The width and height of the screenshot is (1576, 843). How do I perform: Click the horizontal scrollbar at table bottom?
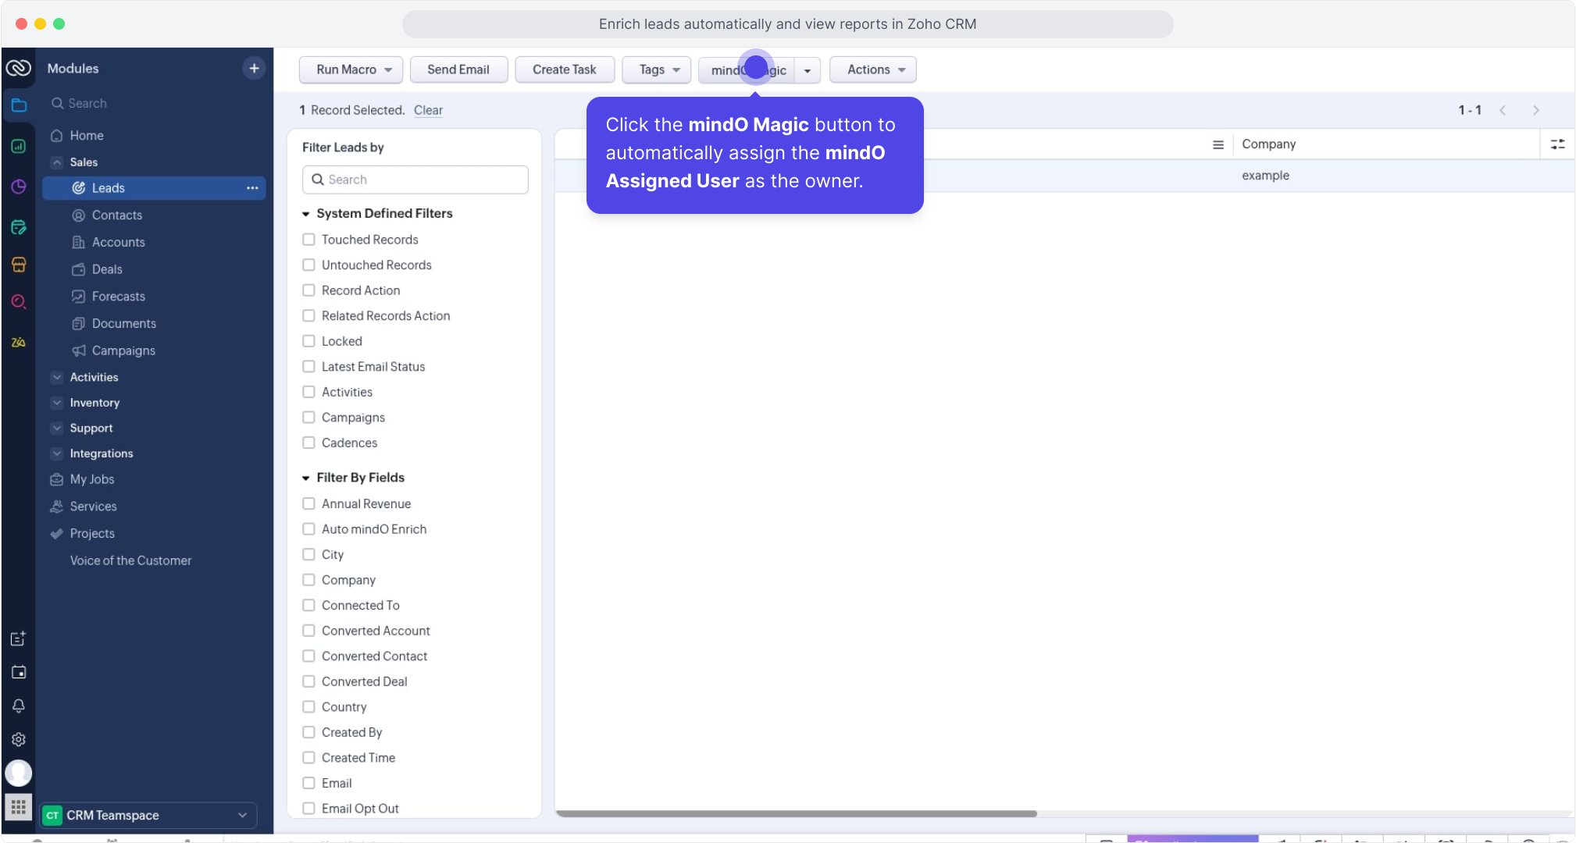tap(796, 813)
